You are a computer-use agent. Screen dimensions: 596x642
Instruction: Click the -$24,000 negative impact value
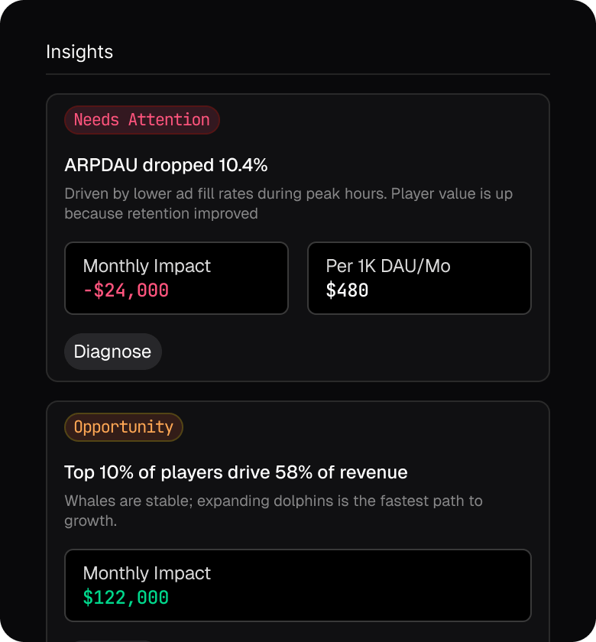point(125,290)
